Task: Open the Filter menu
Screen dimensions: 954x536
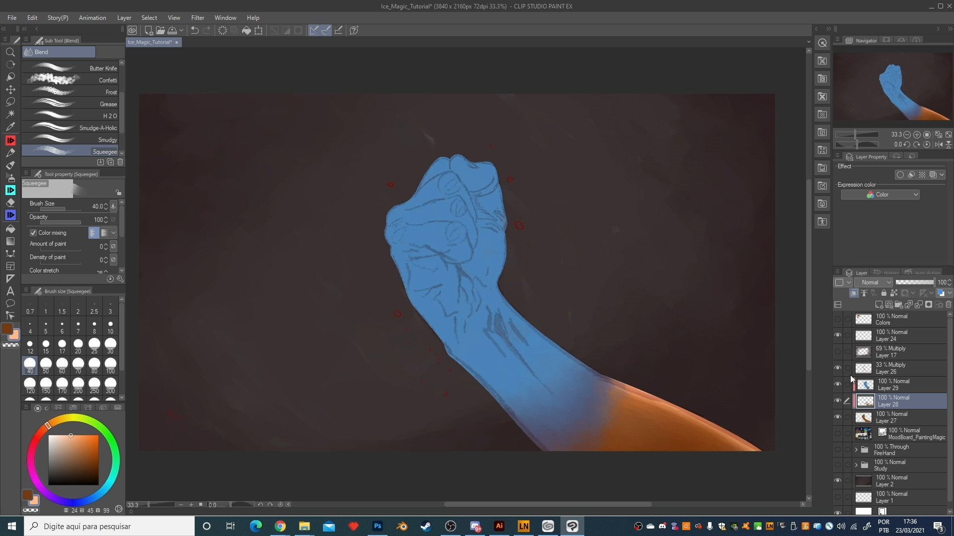Action: coord(197,17)
